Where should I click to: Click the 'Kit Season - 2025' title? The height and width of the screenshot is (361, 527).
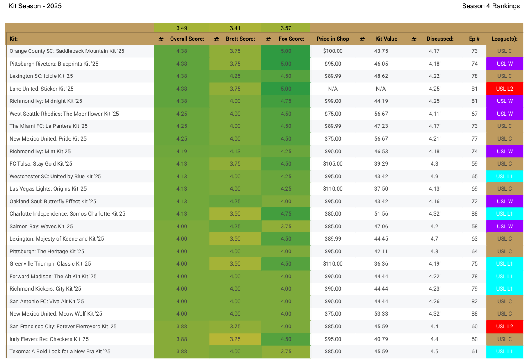[x=35, y=6]
